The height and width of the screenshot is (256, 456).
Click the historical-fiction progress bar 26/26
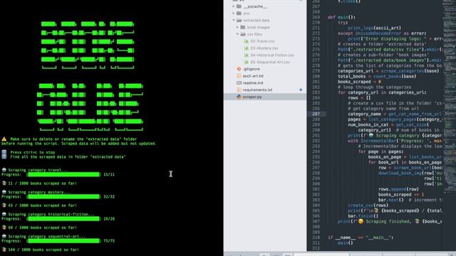point(63,218)
